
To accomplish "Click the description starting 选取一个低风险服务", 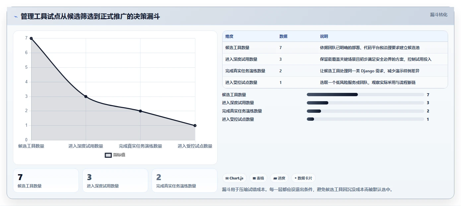I will [x=367, y=83].
